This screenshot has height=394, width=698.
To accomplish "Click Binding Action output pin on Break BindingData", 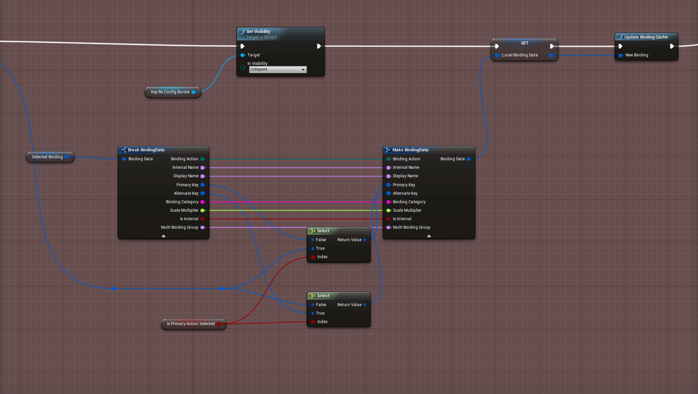I will click(202, 159).
